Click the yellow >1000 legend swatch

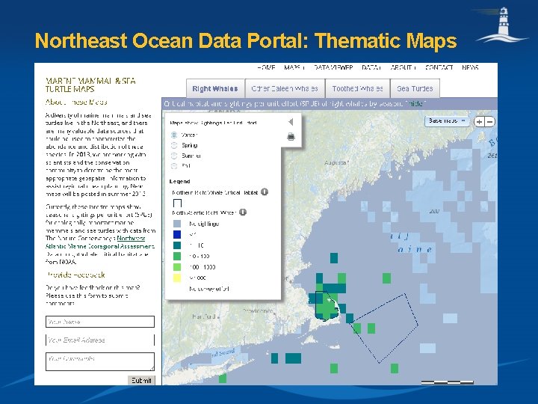pyautogui.click(x=177, y=278)
